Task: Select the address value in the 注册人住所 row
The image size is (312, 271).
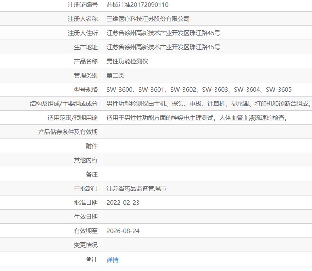Action: pyautogui.click(x=163, y=33)
